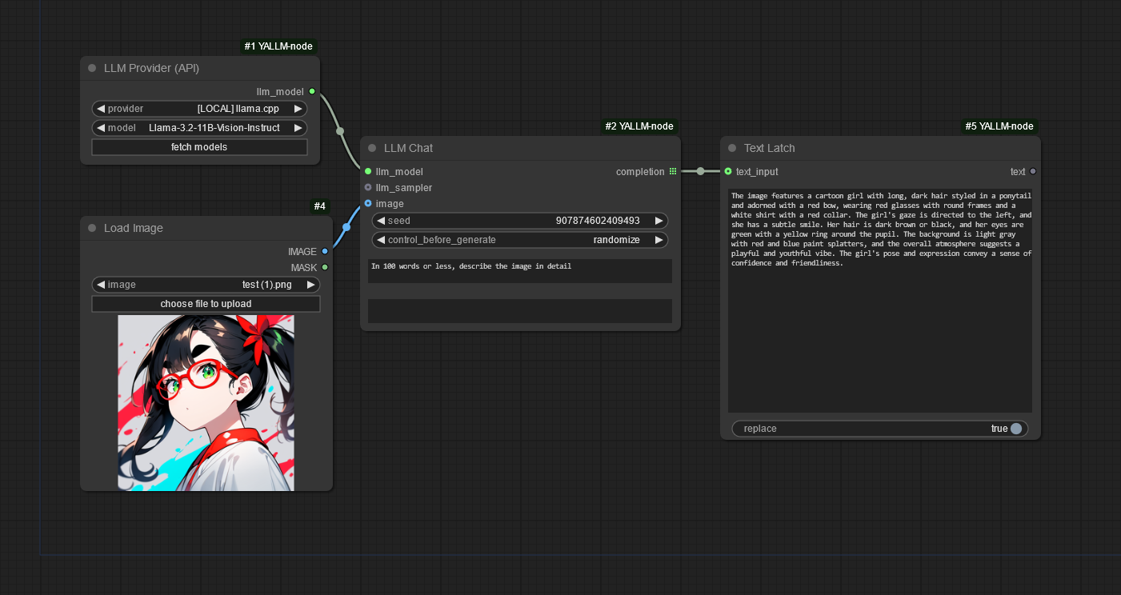1121x595 pixels.
Task: Click the #2 YALLM-node badge
Action: click(x=639, y=126)
